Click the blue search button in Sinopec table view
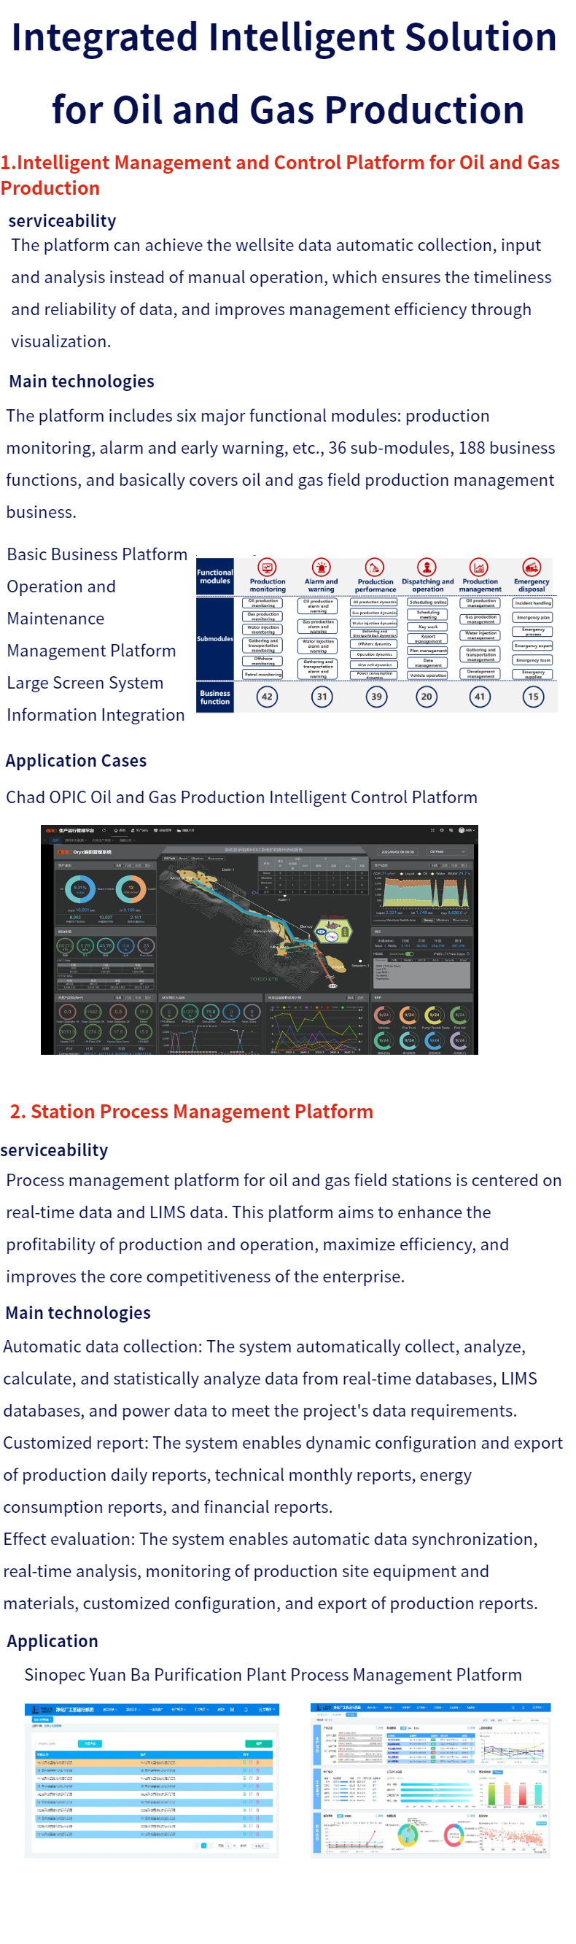 90,1743
